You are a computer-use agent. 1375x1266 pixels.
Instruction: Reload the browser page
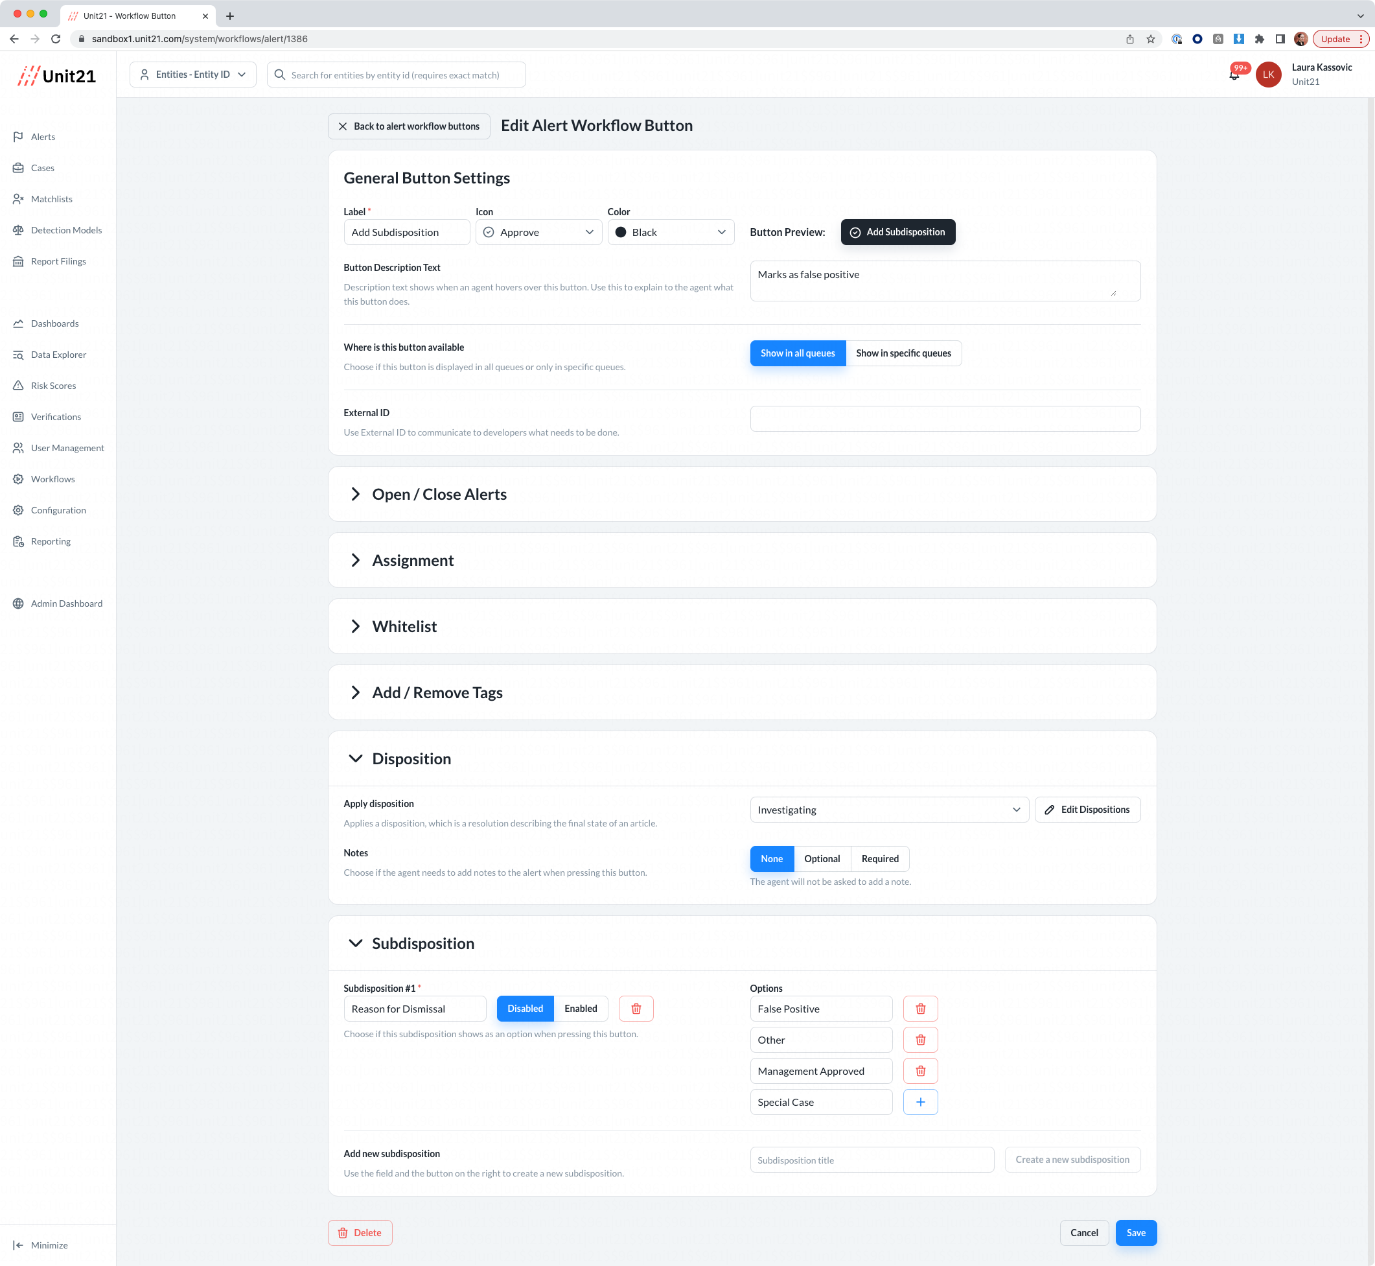(56, 39)
